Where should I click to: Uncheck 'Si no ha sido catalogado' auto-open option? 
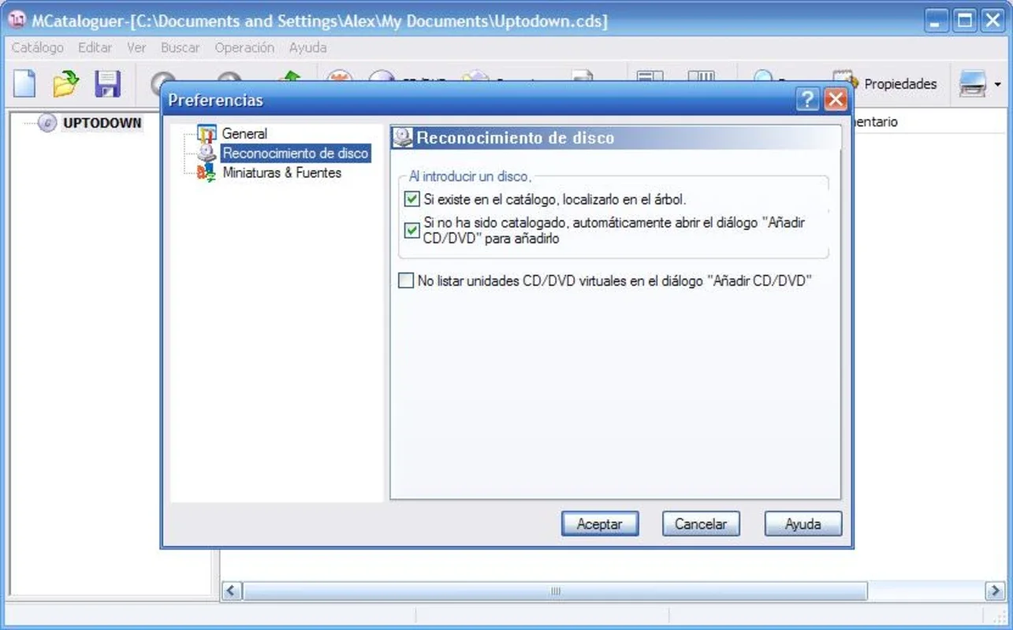(x=412, y=231)
